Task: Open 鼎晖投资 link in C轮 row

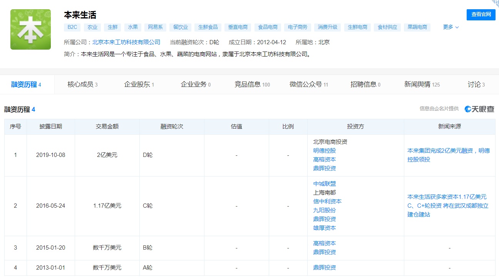Action: click(x=325, y=219)
